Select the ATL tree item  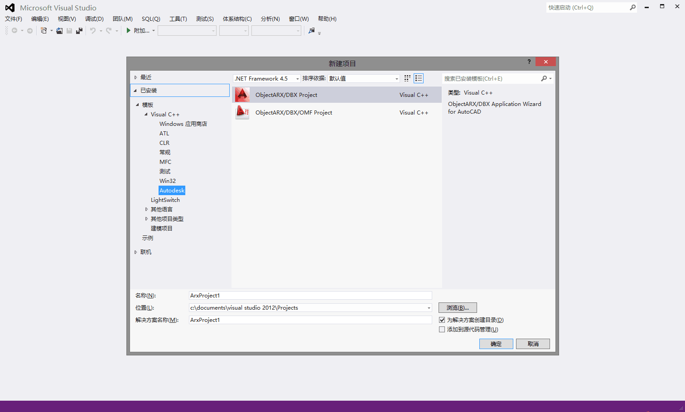pos(164,133)
